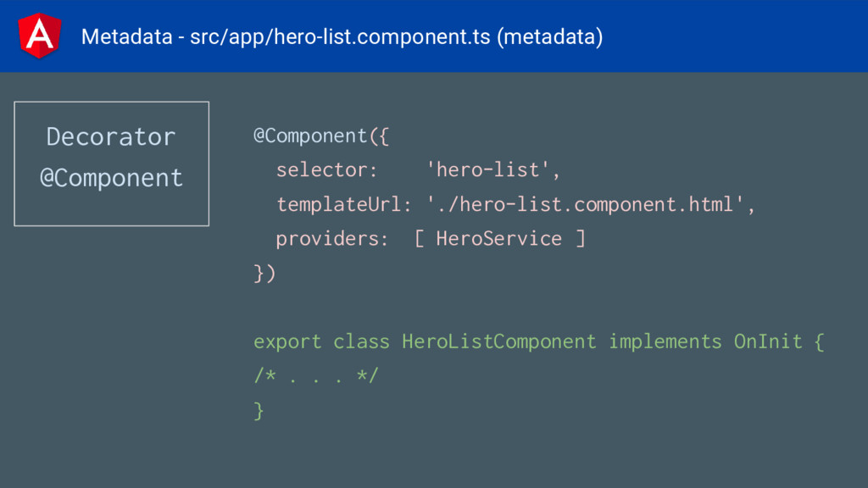
Task: Click the @Component({ code line
Action: (x=321, y=136)
